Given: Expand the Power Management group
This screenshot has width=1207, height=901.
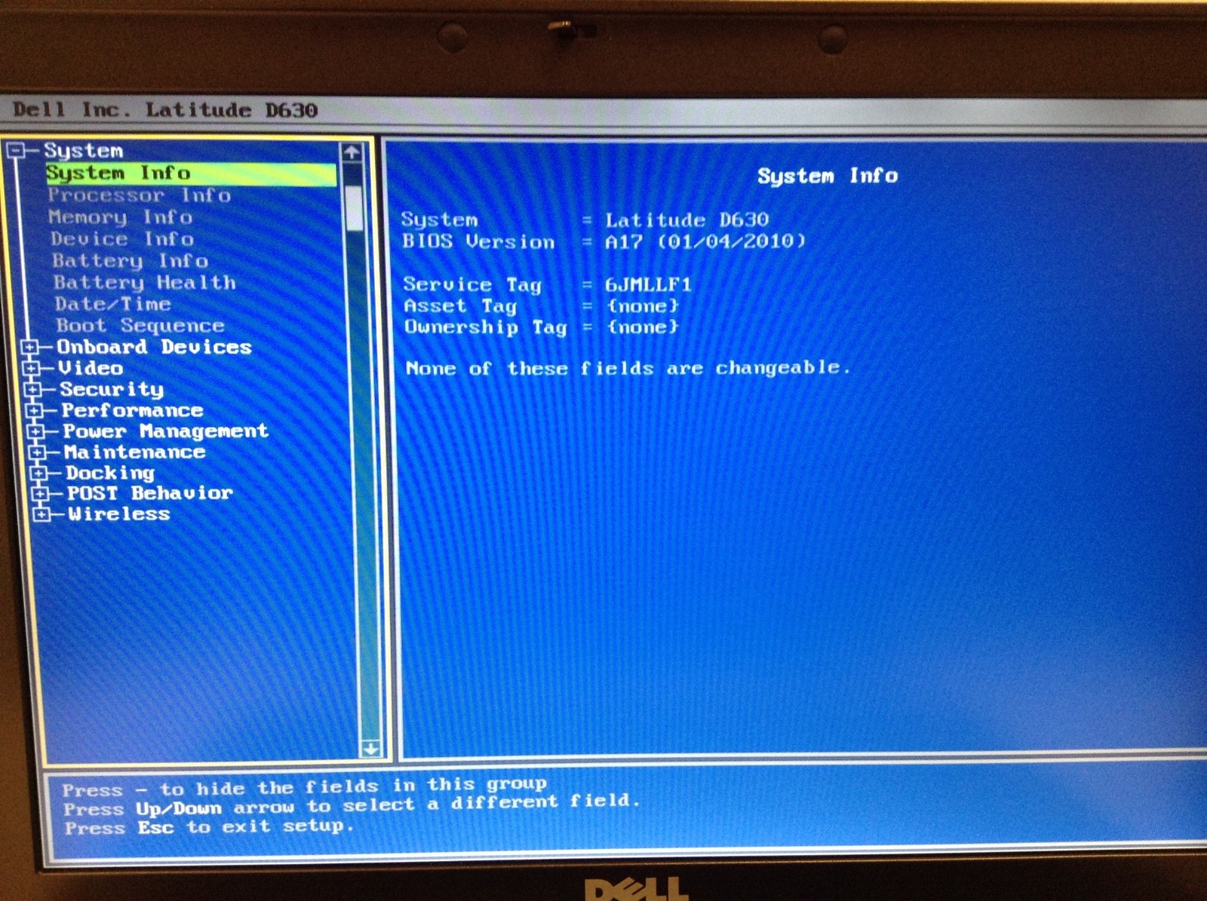Looking at the screenshot, I should 36,431.
